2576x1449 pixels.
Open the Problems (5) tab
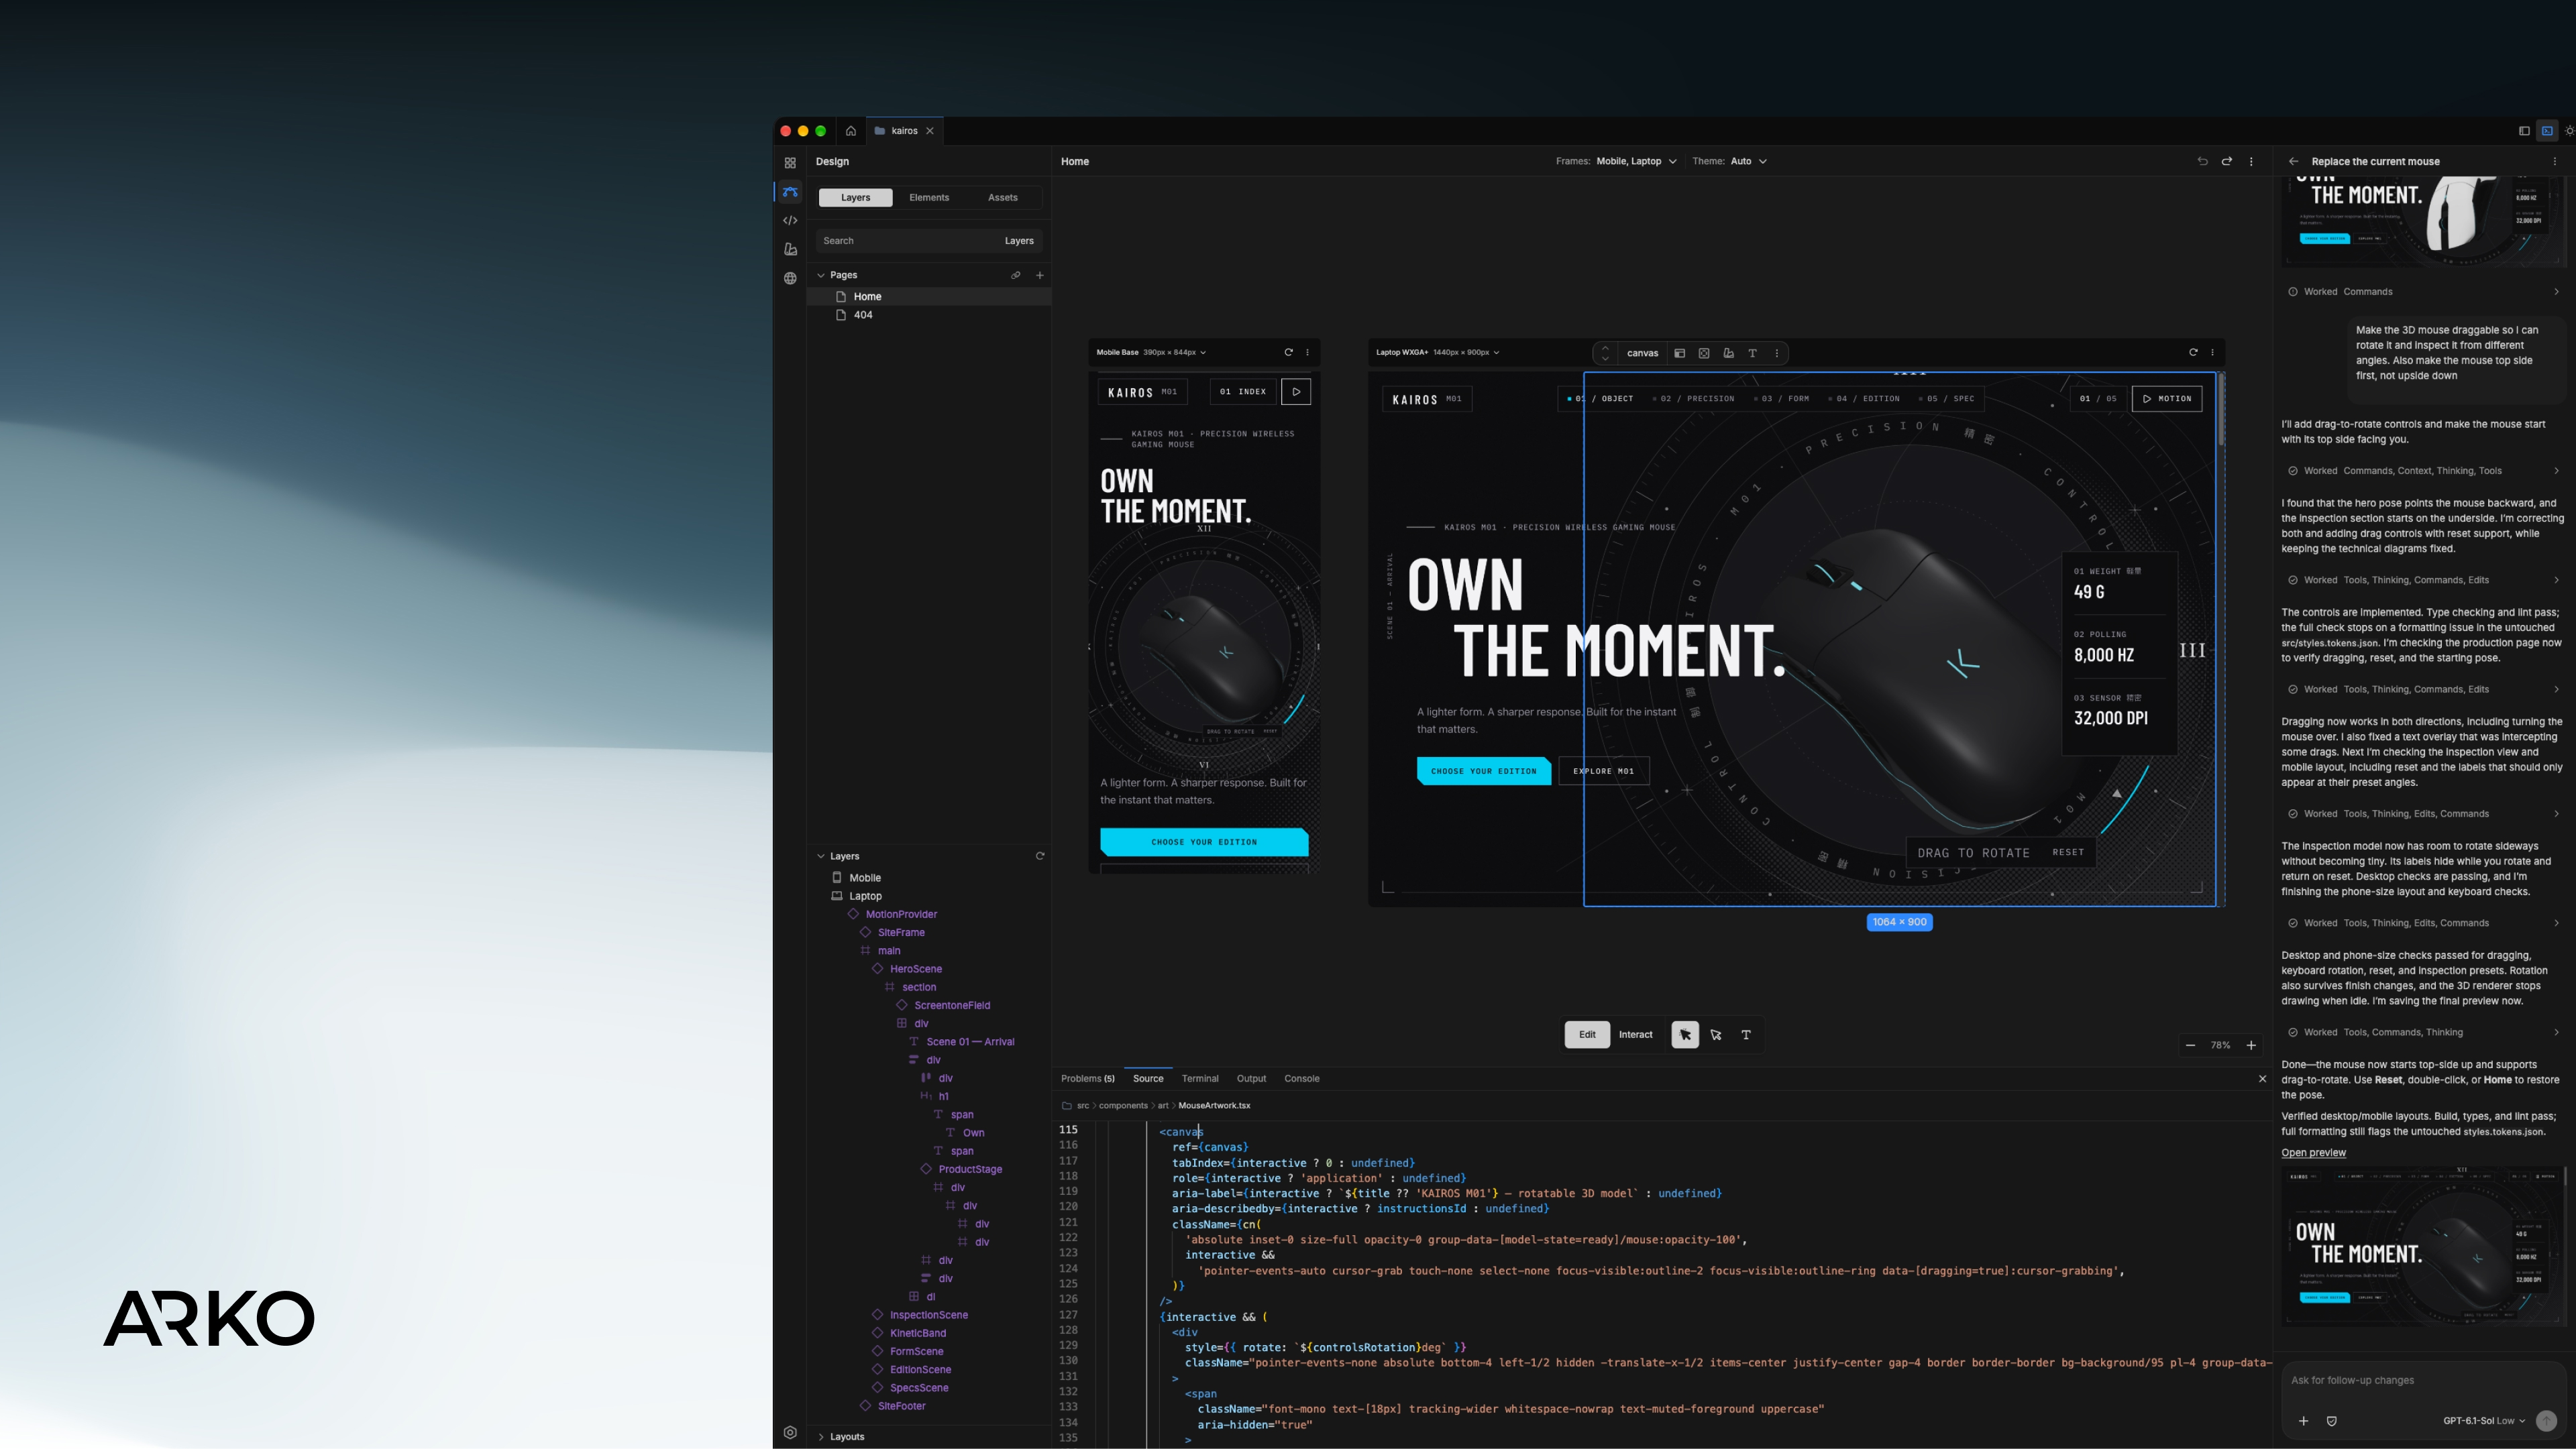click(x=1087, y=1078)
